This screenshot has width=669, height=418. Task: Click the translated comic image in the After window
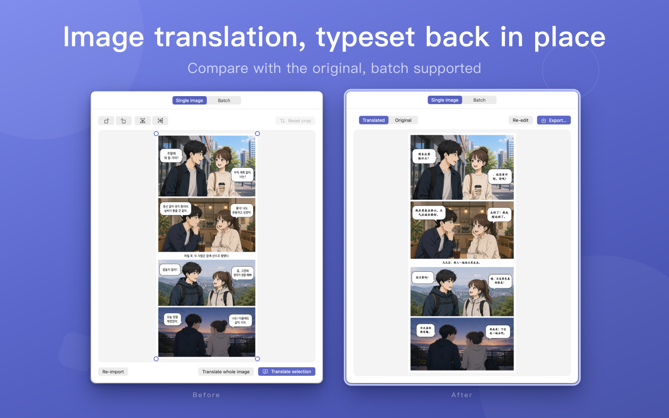[x=462, y=253]
